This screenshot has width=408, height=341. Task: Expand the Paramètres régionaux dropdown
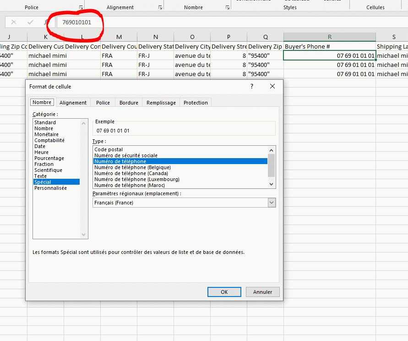(272, 203)
